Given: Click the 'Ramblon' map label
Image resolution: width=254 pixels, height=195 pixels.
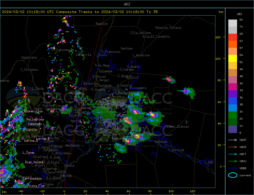Looking at the screenshot, I should 102,24.
